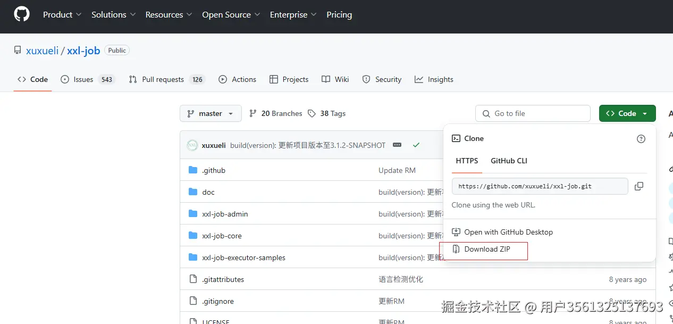View the 38 Tags link
The image size is (673, 324).
[327, 113]
